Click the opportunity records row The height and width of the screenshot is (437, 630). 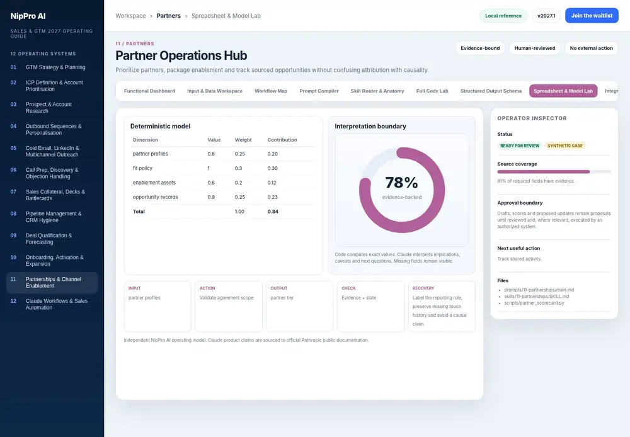[224, 197]
